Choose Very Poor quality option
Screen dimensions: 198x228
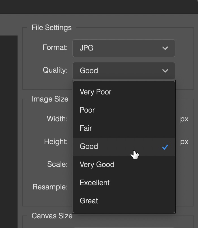124,92
